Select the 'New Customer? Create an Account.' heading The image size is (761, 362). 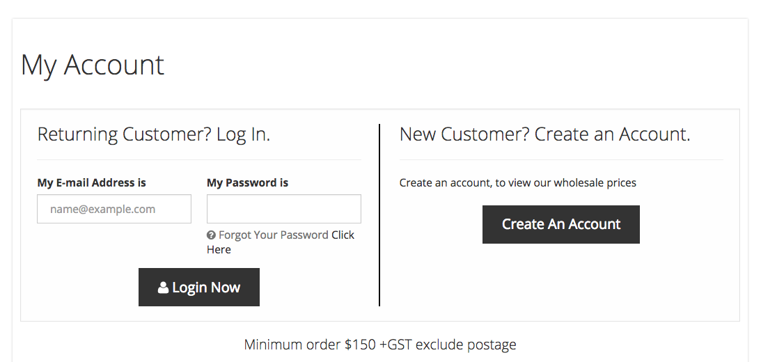[544, 134]
